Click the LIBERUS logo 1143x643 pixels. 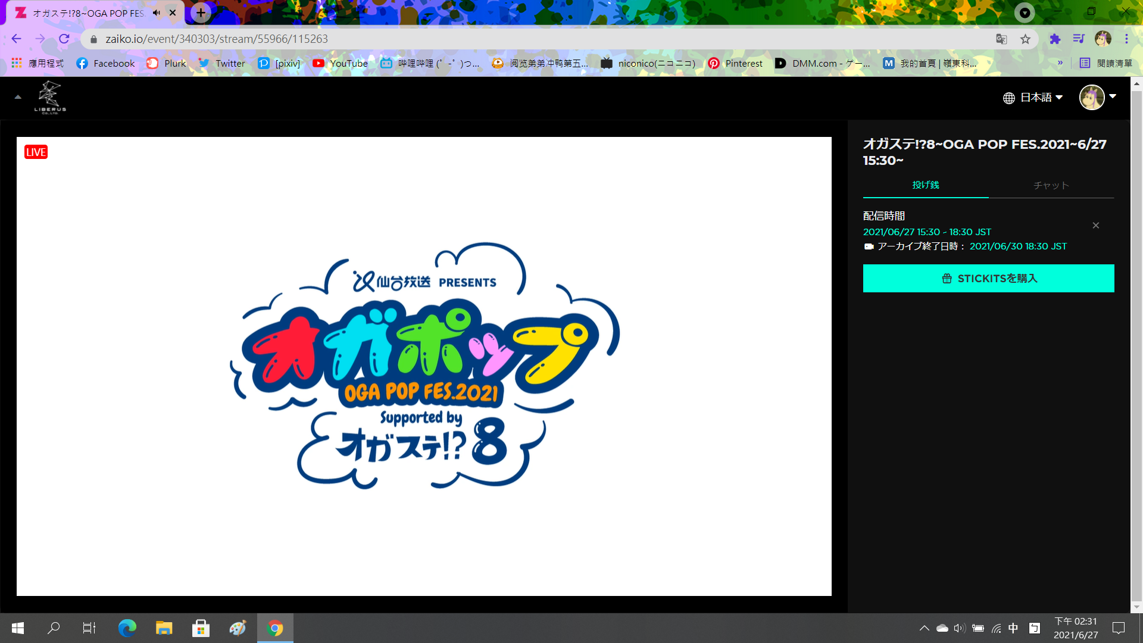pyautogui.click(x=50, y=97)
